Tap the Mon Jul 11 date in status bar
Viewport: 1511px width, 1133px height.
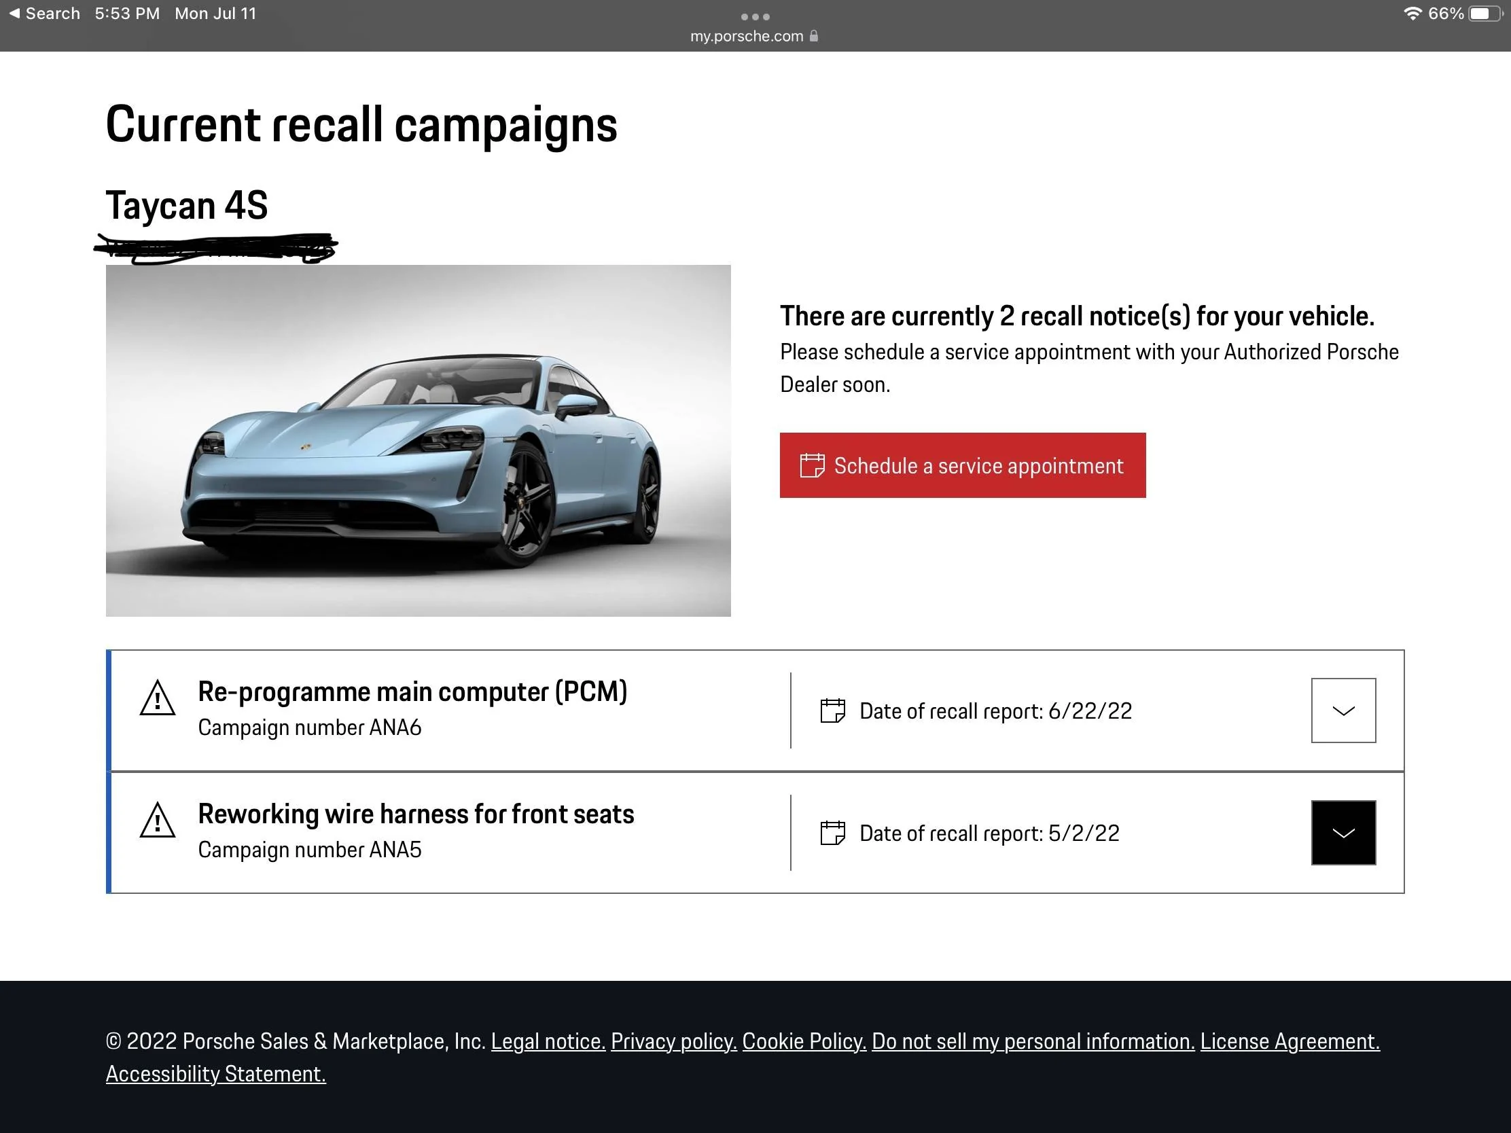pyautogui.click(x=215, y=14)
